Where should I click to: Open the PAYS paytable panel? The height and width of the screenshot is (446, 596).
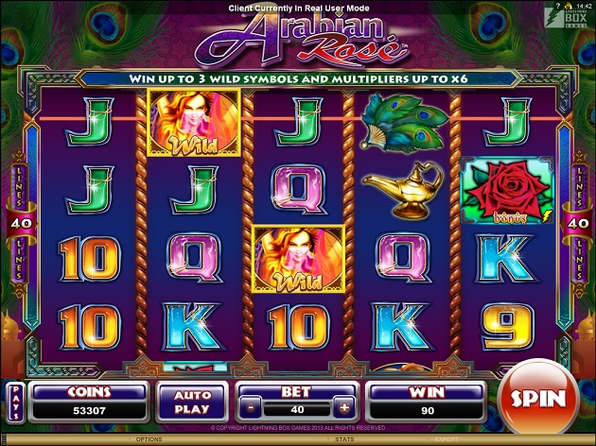pyautogui.click(x=15, y=403)
